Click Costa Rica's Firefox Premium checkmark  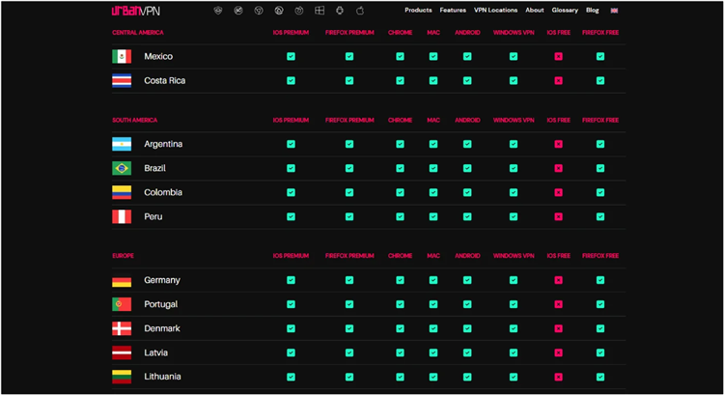click(349, 80)
